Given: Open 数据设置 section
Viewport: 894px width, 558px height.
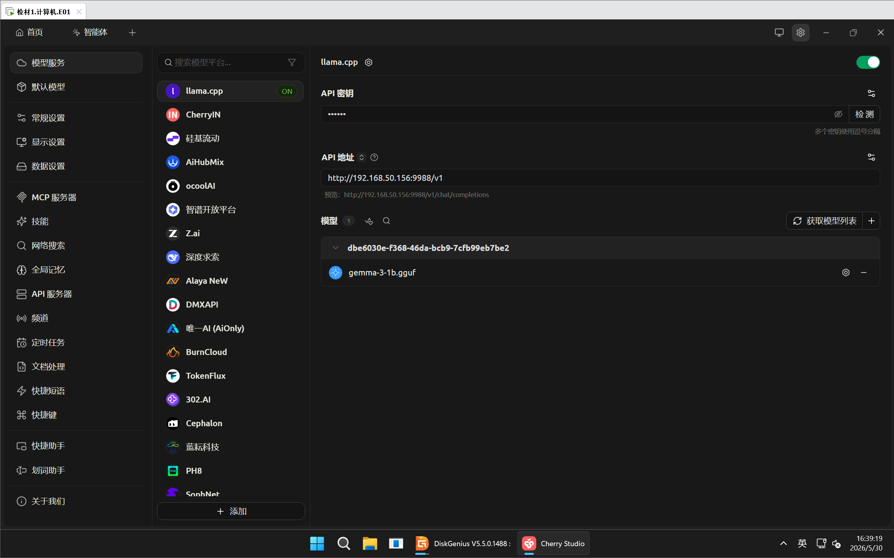Looking at the screenshot, I should pyautogui.click(x=76, y=166).
